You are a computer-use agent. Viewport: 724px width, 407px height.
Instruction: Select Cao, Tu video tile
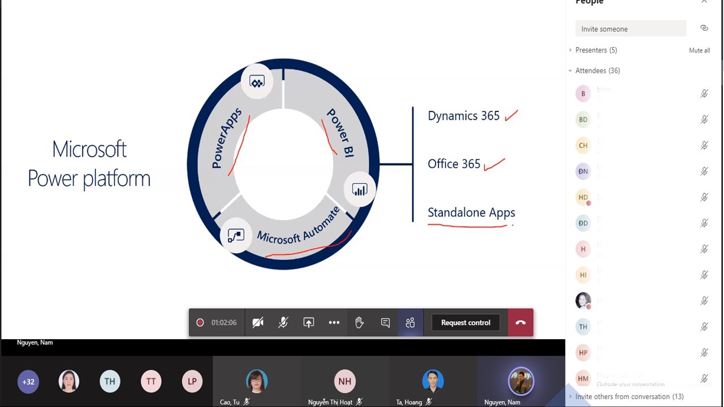(x=257, y=382)
